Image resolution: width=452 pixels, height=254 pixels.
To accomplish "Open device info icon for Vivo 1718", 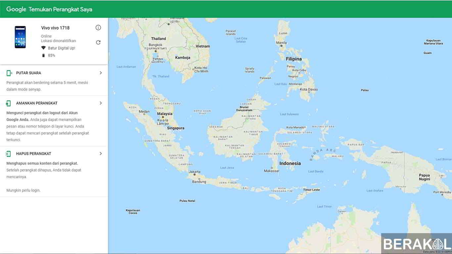I will point(98,27).
